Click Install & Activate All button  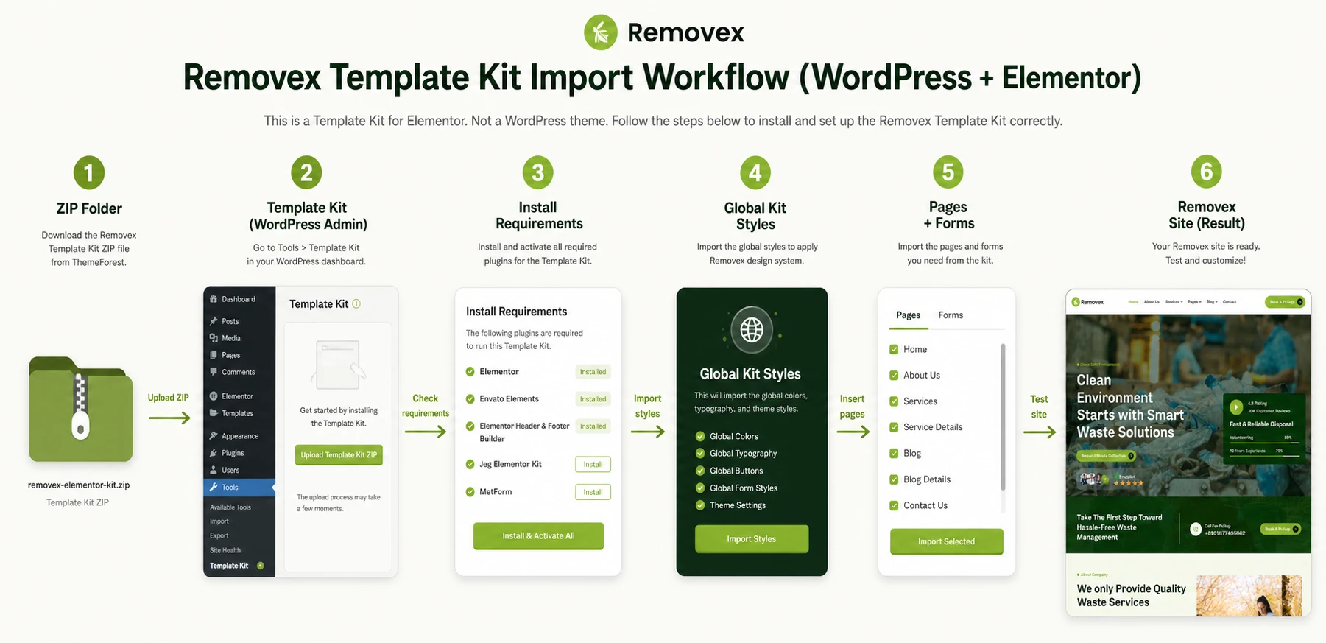point(538,536)
